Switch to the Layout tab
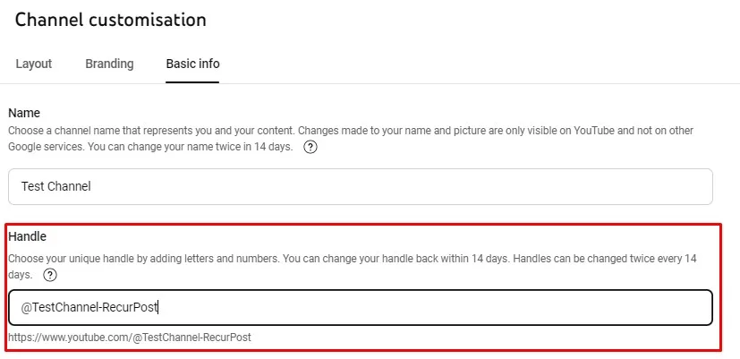740x359 pixels. 34,64
